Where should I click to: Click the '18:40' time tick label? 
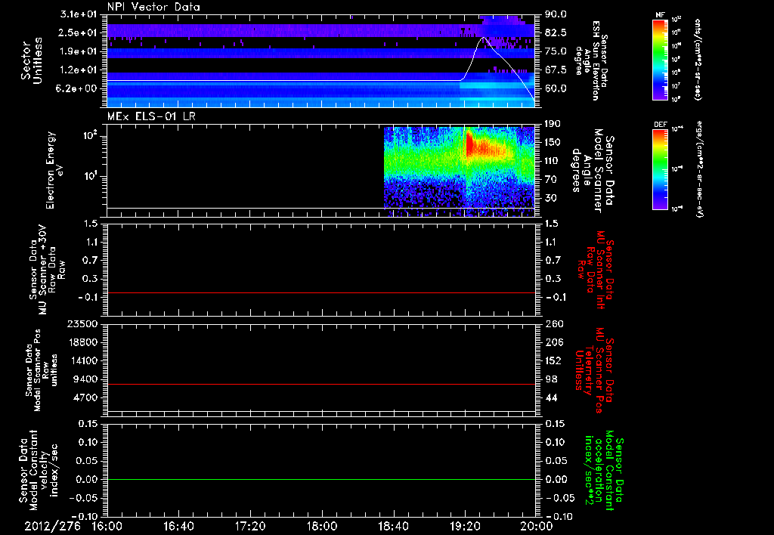tap(393, 526)
